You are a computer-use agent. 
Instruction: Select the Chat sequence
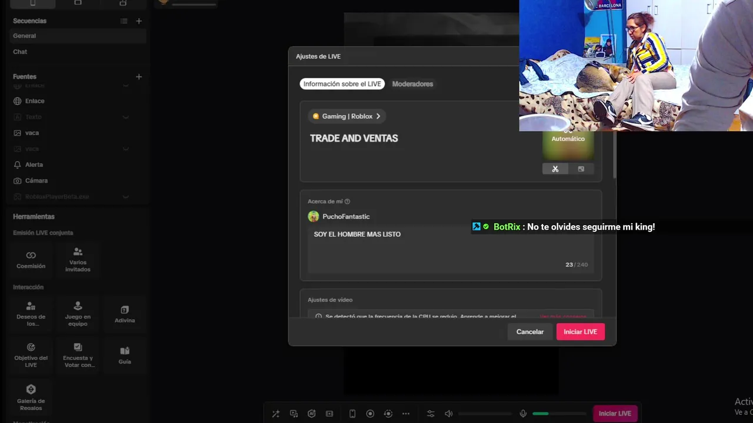(x=76, y=52)
